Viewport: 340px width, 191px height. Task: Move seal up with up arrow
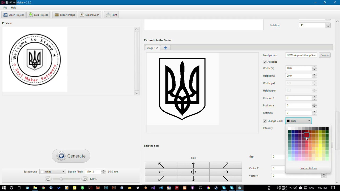pyautogui.click(x=193, y=165)
